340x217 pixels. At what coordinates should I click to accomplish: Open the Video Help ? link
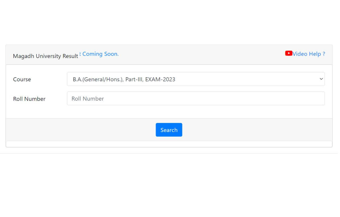coord(309,54)
